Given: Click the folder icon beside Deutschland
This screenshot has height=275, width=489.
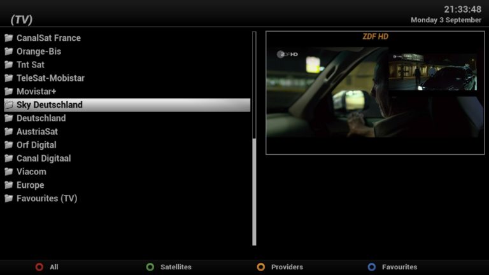Looking at the screenshot, I should 9,118.
